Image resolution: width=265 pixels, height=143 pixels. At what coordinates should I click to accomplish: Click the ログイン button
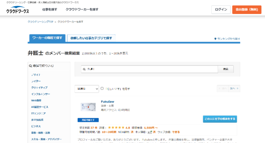[x=221, y=9]
